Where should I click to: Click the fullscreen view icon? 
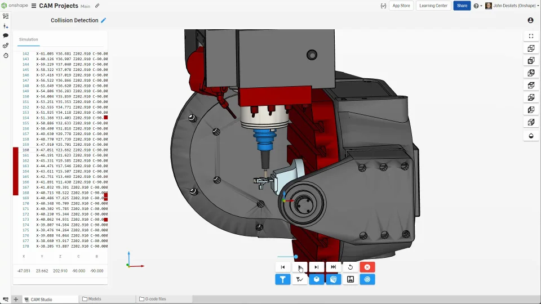coord(531,36)
